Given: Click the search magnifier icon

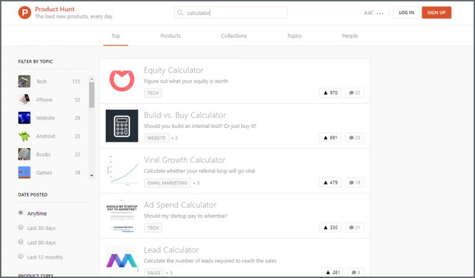Looking at the screenshot, I should point(181,12).
